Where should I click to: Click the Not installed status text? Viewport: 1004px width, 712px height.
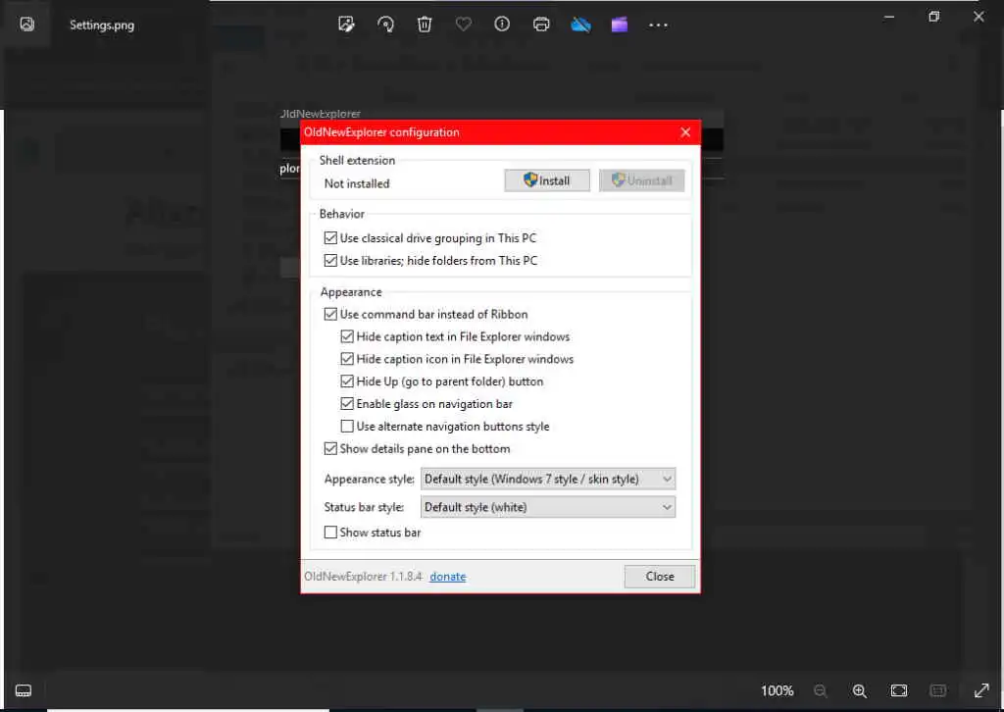pyautogui.click(x=357, y=183)
